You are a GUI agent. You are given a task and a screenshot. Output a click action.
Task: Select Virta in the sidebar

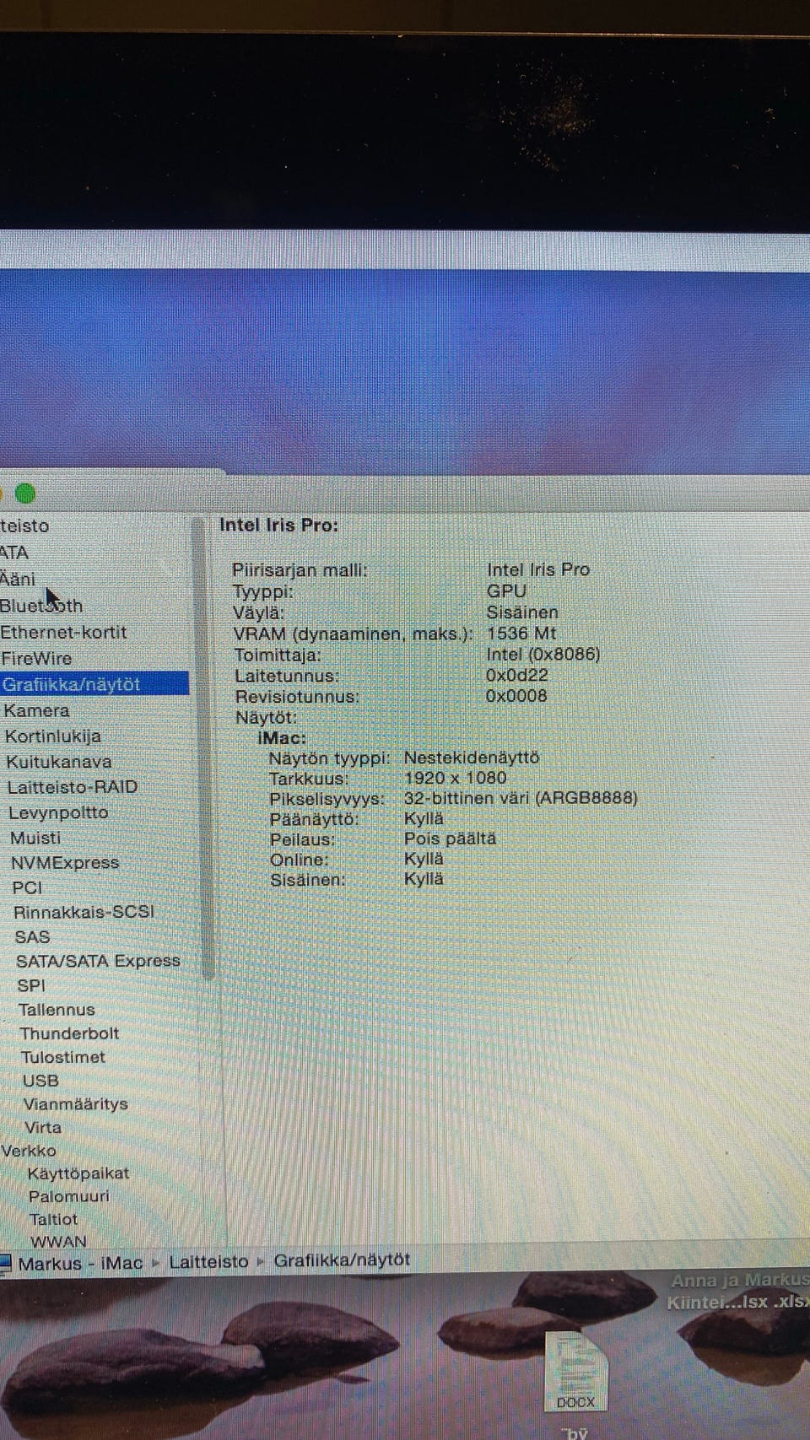pos(43,1128)
